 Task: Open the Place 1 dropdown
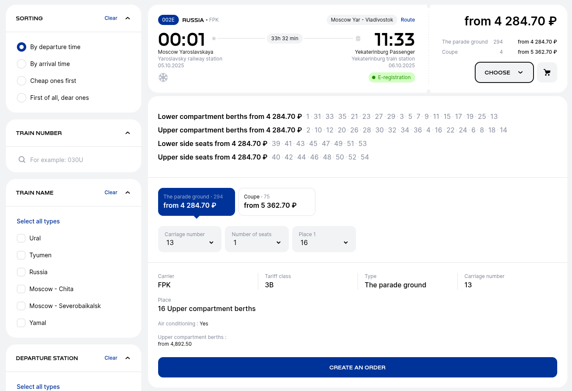click(x=324, y=239)
